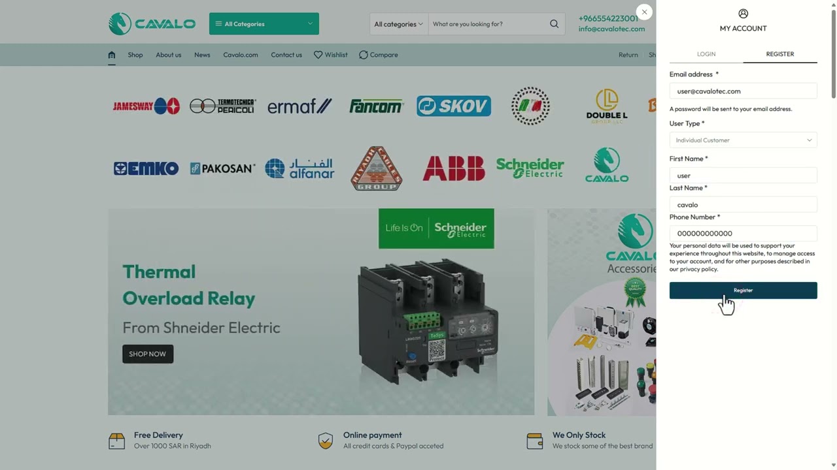Switch to the Login tab
The height and width of the screenshot is (470, 837).
tap(706, 54)
